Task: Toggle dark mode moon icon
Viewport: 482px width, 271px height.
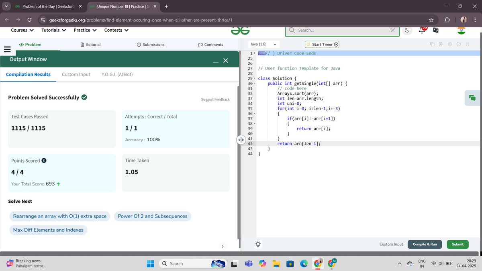Action: tap(407, 30)
